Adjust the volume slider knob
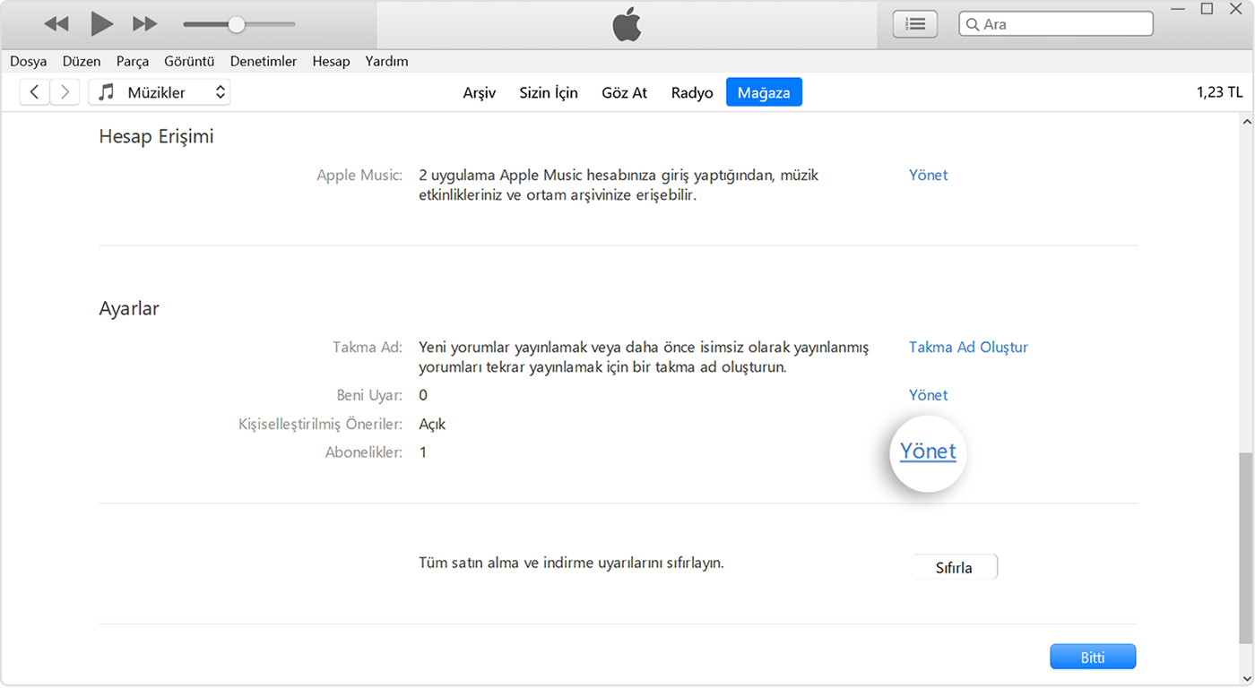 (x=236, y=24)
